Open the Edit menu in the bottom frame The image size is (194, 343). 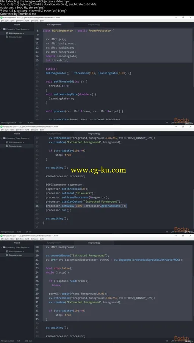point(7,239)
